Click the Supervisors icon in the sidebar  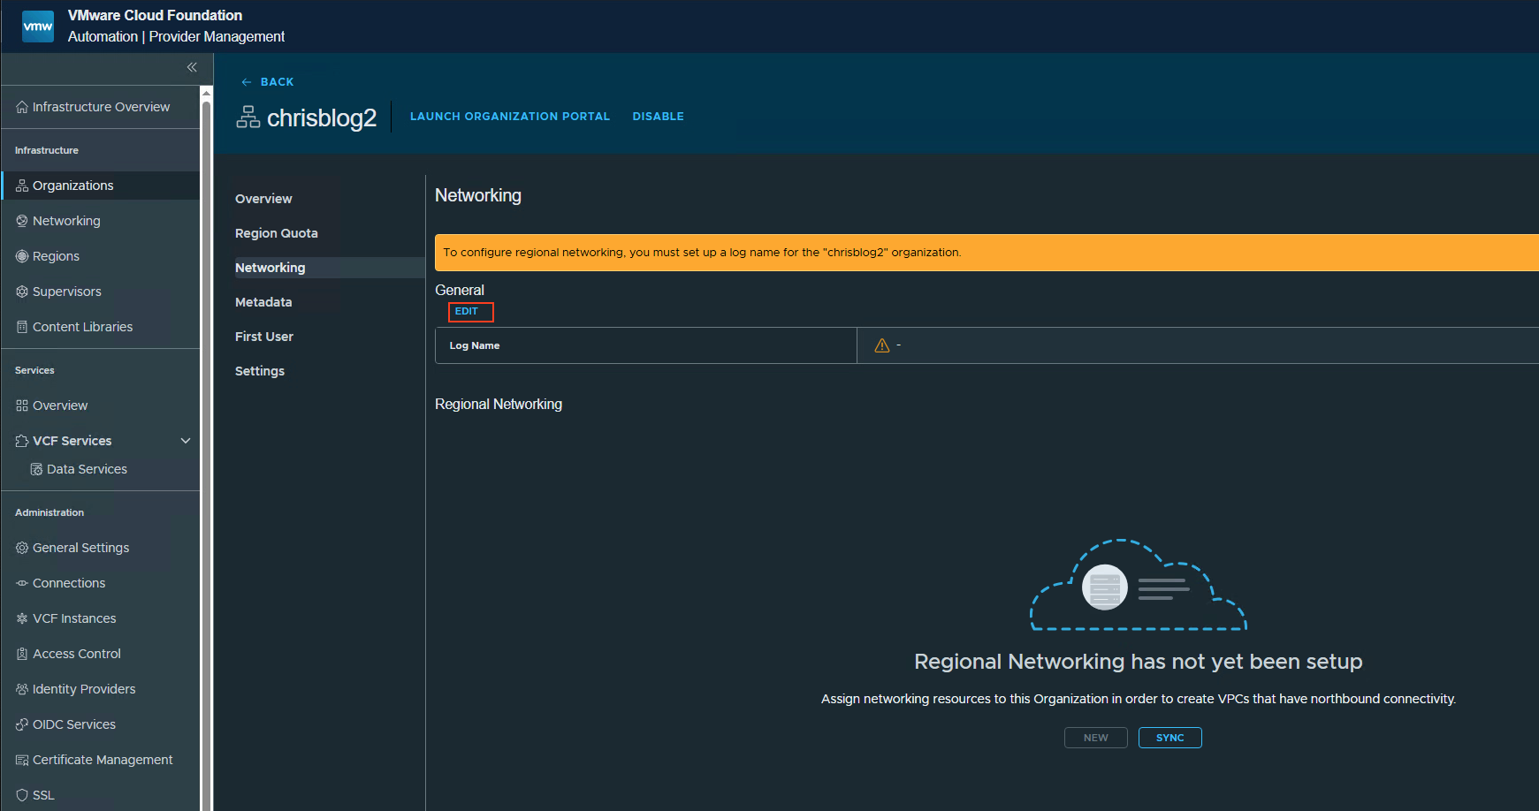pyautogui.click(x=22, y=292)
